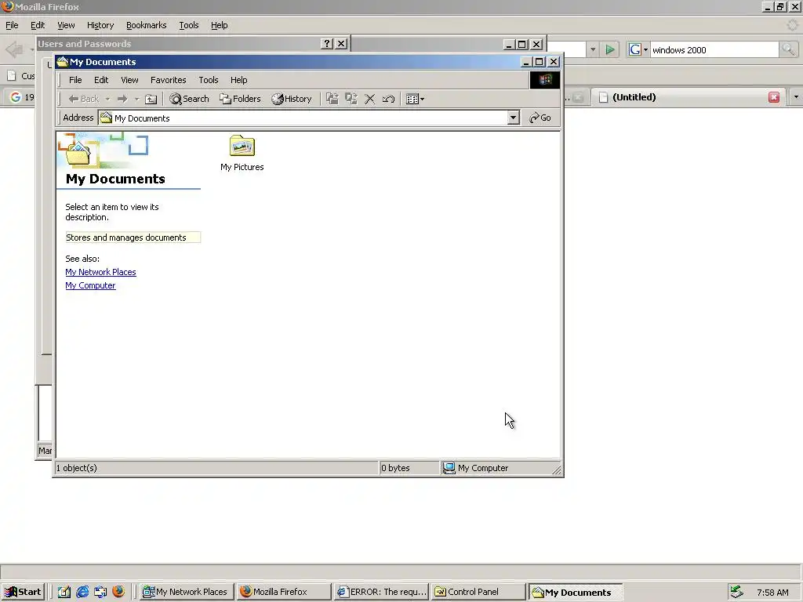Click the network system tray icon
Image resolution: width=803 pixels, height=602 pixels.
tap(736, 592)
